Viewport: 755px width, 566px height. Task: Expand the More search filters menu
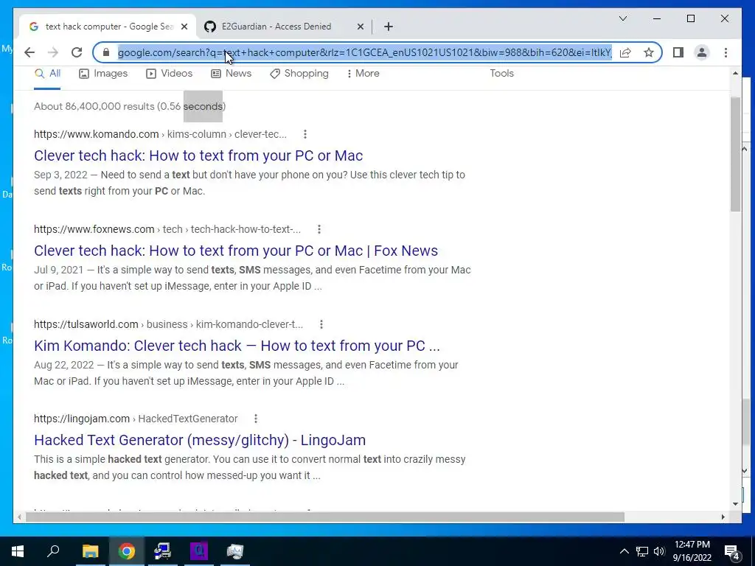[363, 74]
